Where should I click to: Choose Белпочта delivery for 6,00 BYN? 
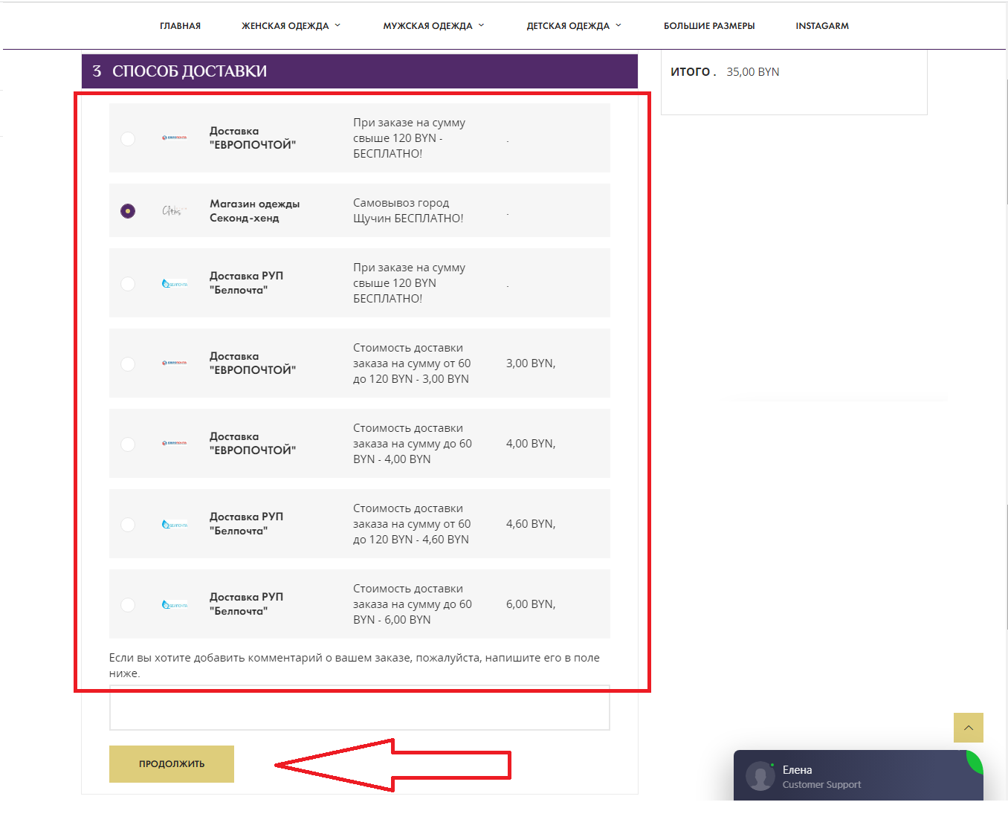(128, 604)
